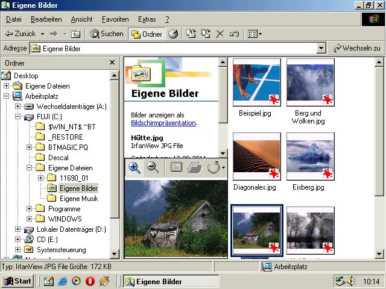The height and width of the screenshot is (289, 386).
Task: Open the Favoriten menu
Action: click(115, 19)
